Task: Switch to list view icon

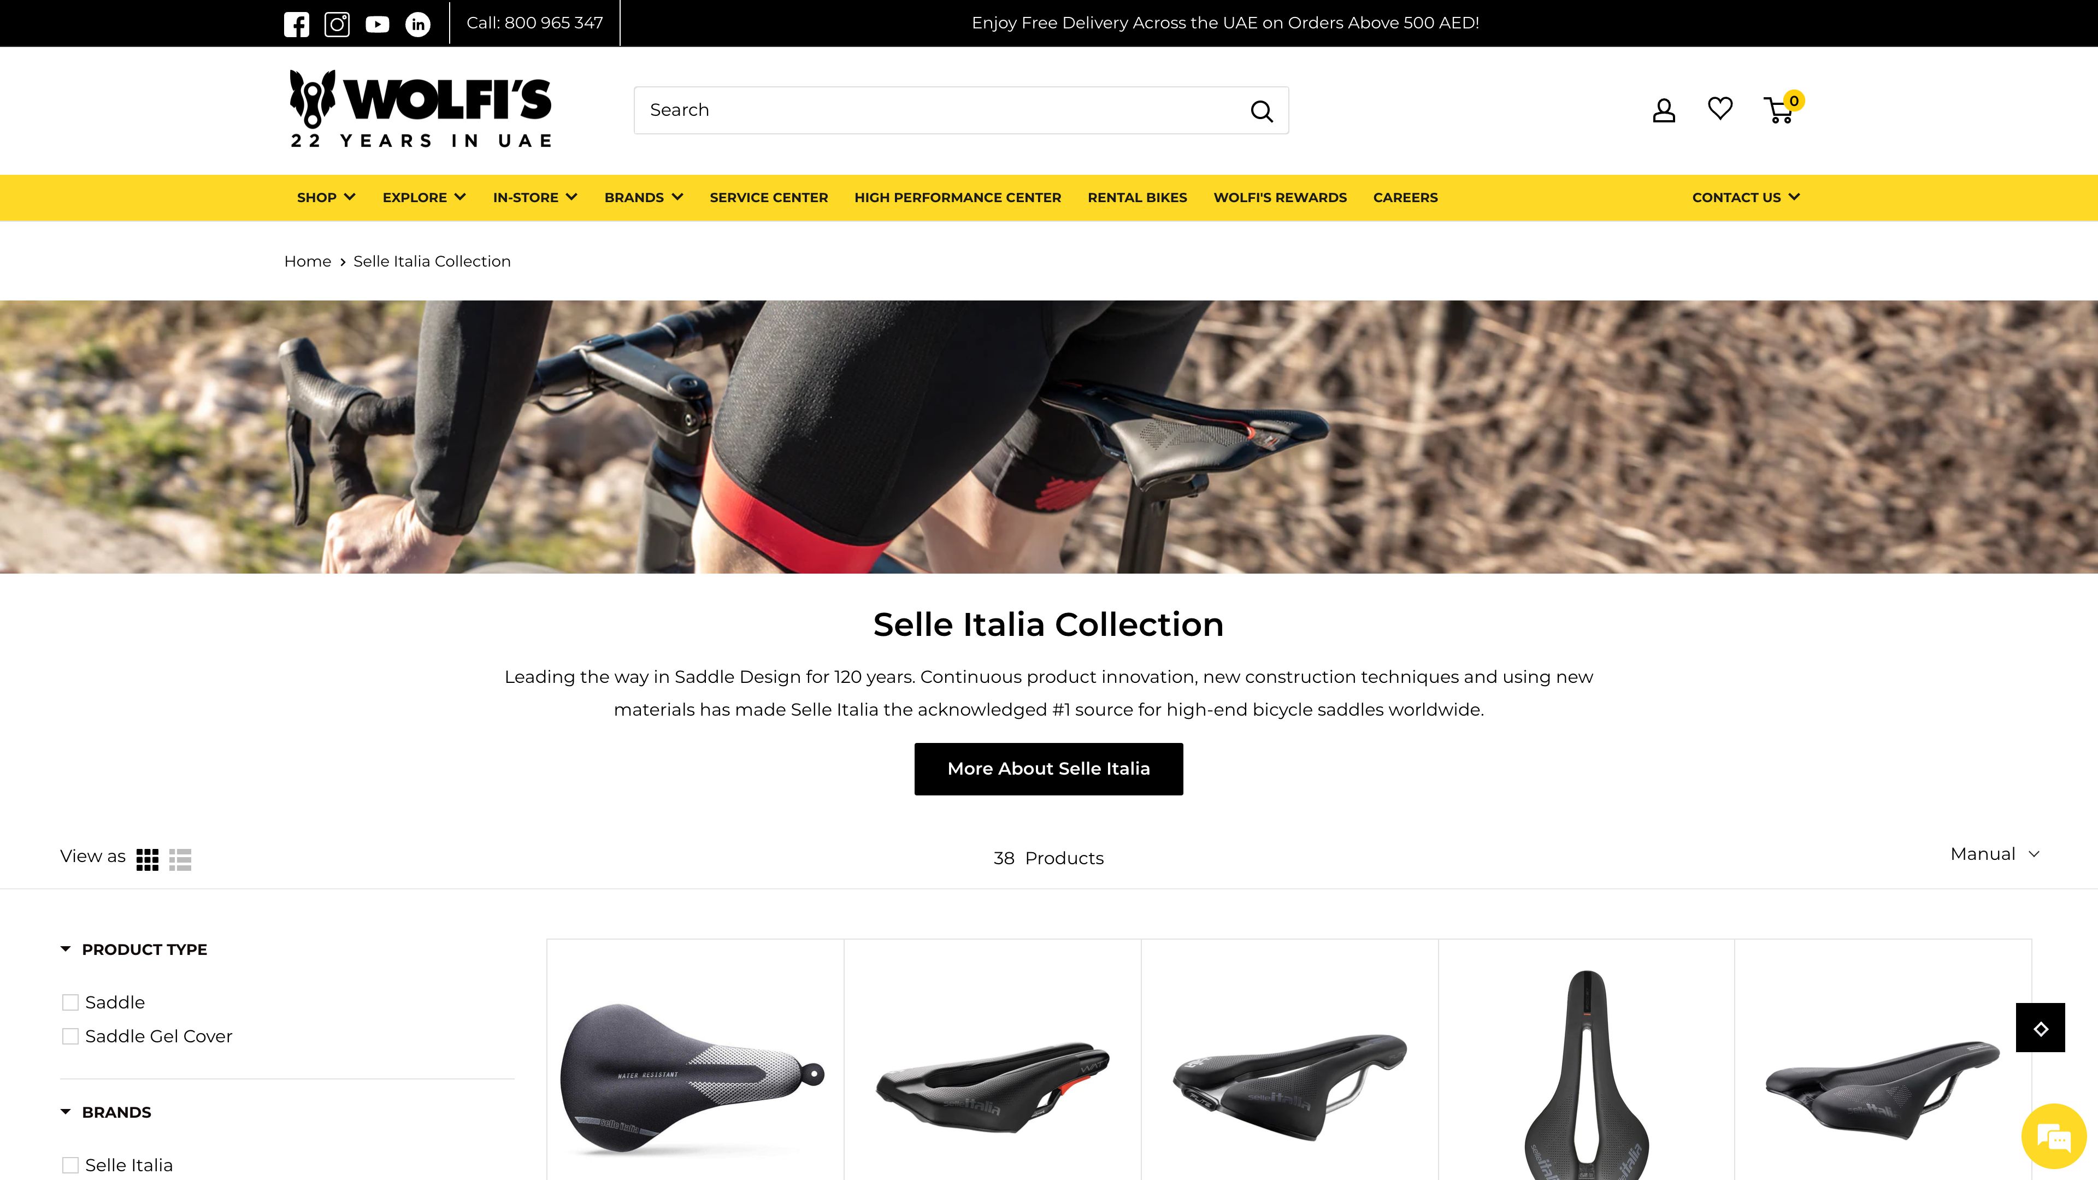Action: pos(180,859)
